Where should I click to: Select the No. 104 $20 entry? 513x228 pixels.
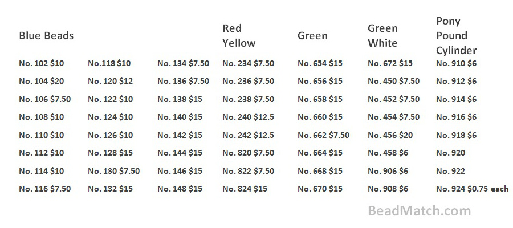click(x=41, y=81)
